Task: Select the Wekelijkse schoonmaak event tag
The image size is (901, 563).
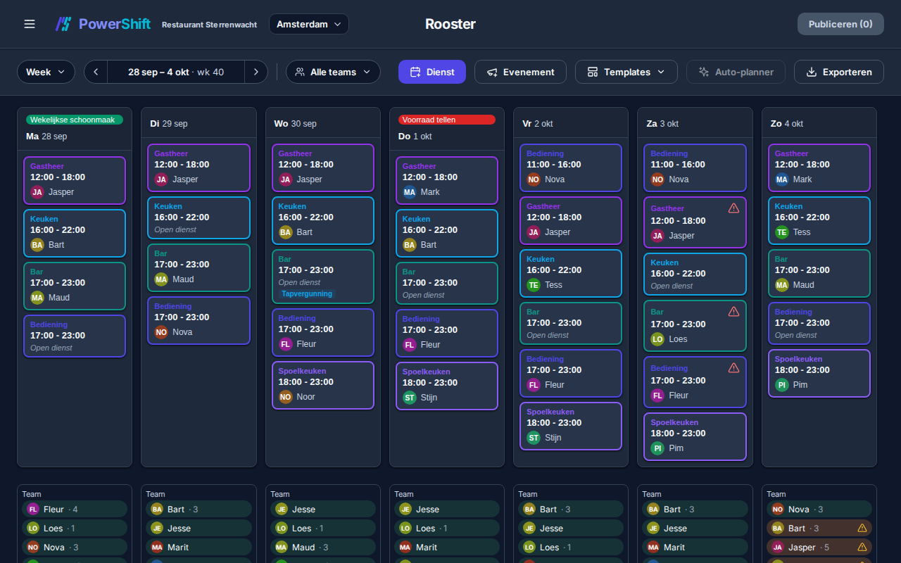Action: tap(75, 120)
